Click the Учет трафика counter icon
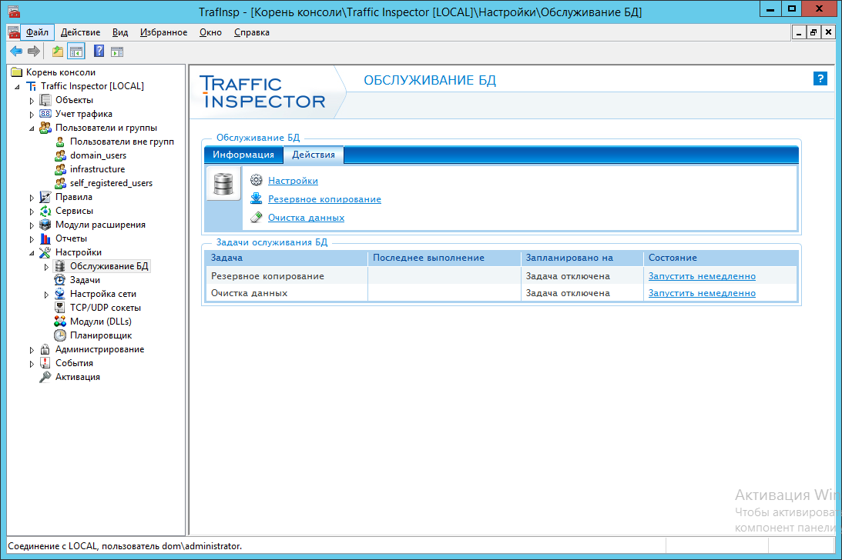 45,114
